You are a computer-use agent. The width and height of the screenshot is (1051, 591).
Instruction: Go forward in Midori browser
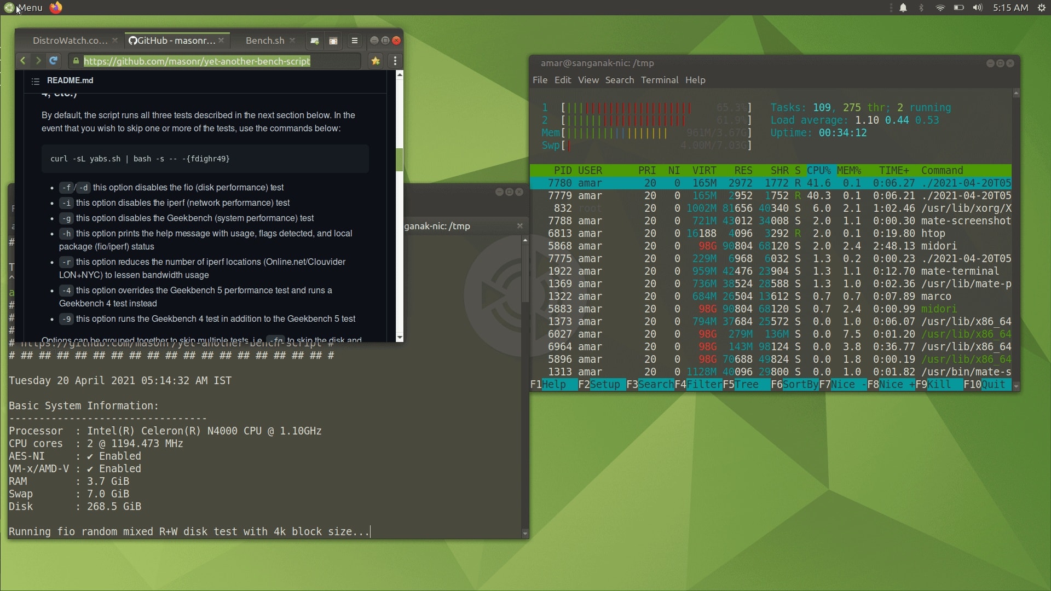(38, 61)
